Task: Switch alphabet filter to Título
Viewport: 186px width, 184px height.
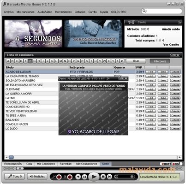Action: [136, 61]
